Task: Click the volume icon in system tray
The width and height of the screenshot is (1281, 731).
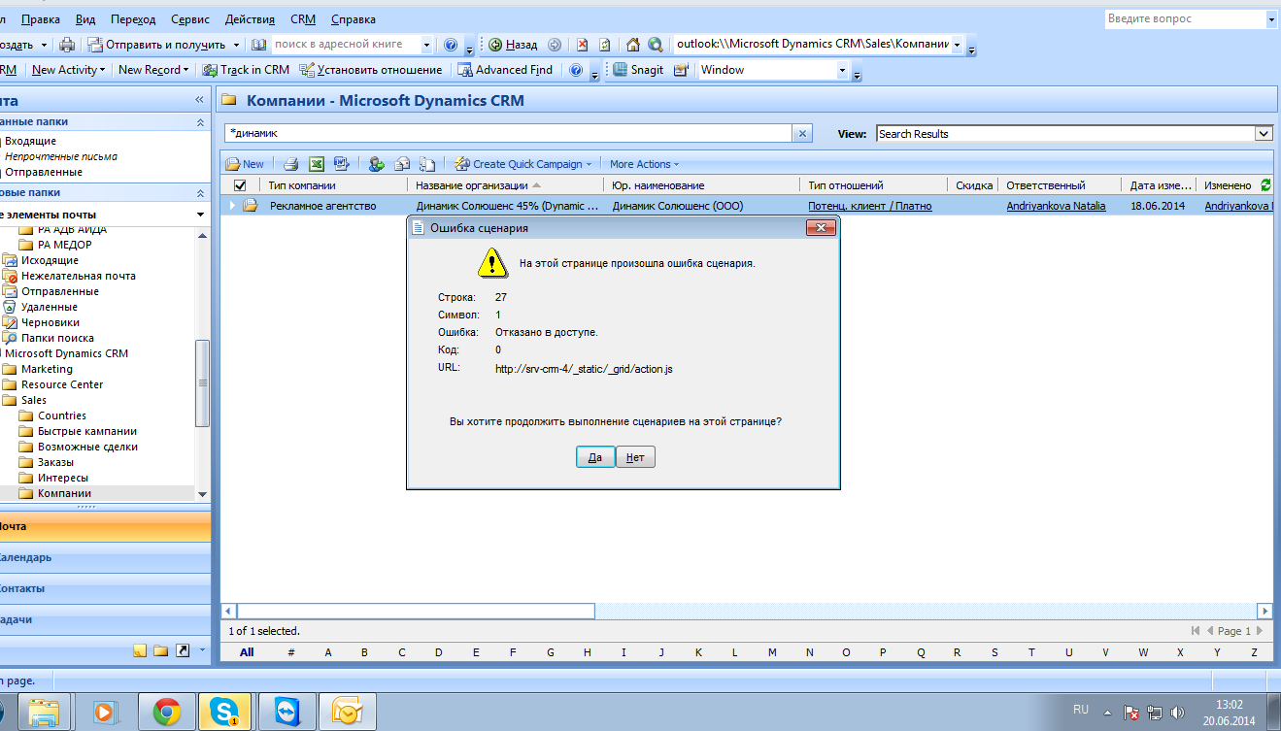Action: click(1178, 713)
